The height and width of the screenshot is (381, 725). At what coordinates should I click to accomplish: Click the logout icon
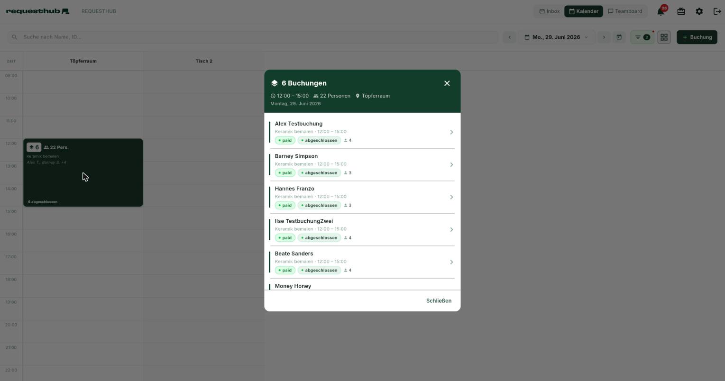tap(717, 11)
